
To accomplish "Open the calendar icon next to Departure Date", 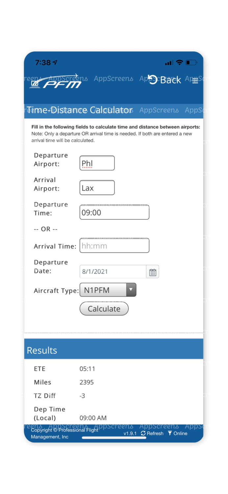I will [x=152, y=272].
